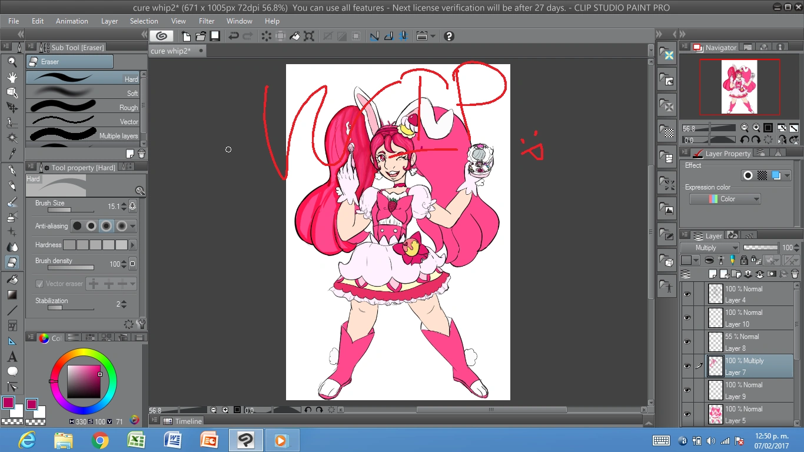The height and width of the screenshot is (452, 804).
Task: Enable the Vector eraser checkbox
Action: coord(39,284)
